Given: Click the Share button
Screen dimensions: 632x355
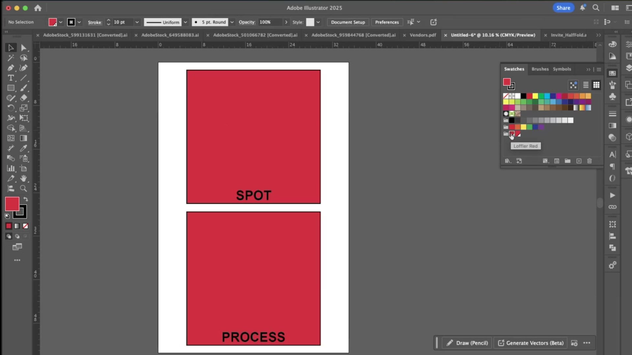Looking at the screenshot, I should click(563, 8).
